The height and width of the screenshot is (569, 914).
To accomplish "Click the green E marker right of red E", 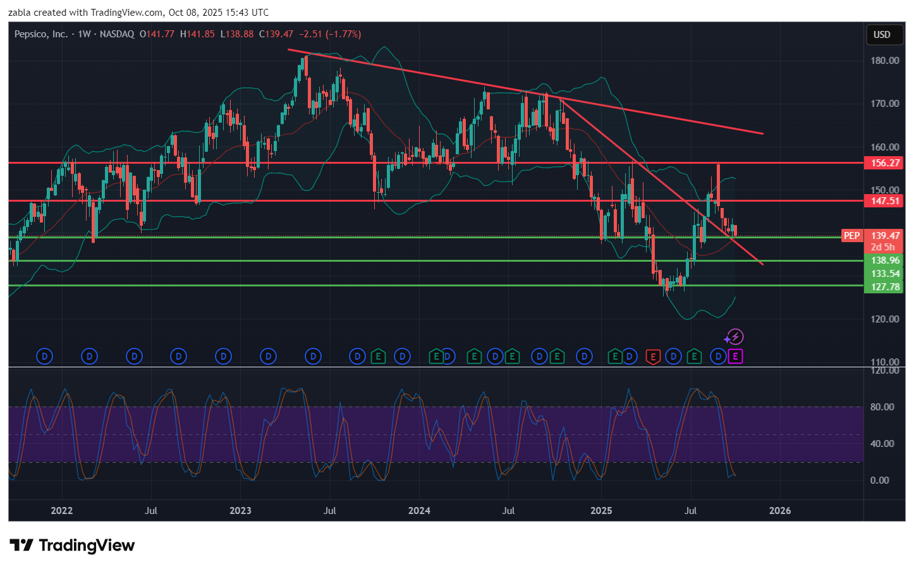I will click(694, 357).
